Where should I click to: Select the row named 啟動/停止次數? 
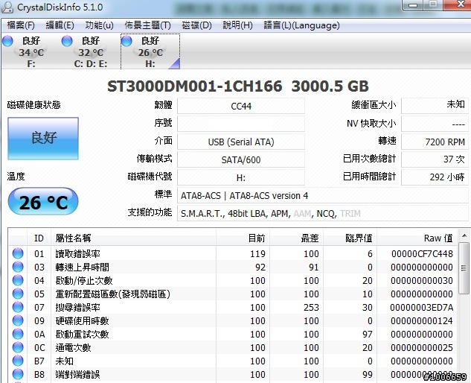coord(233,280)
